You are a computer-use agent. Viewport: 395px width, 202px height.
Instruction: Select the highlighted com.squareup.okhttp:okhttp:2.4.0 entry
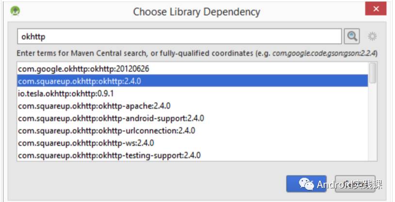tap(192, 81)
